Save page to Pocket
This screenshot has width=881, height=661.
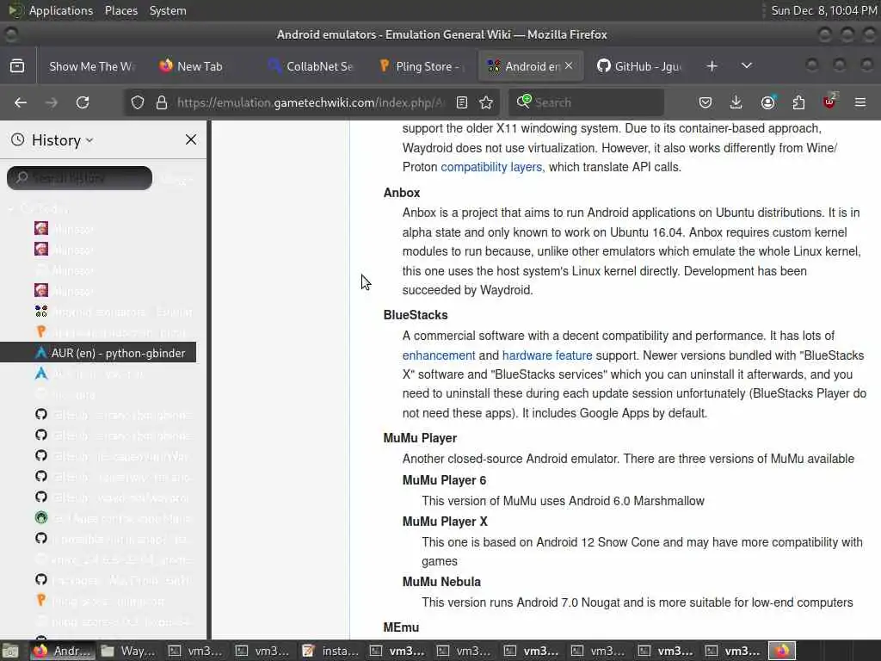point(705,102)
